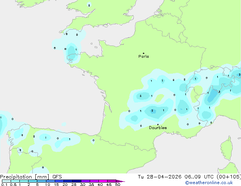Click the GFS model label
This screenshot has height=186, width=241.
[57, 177]
